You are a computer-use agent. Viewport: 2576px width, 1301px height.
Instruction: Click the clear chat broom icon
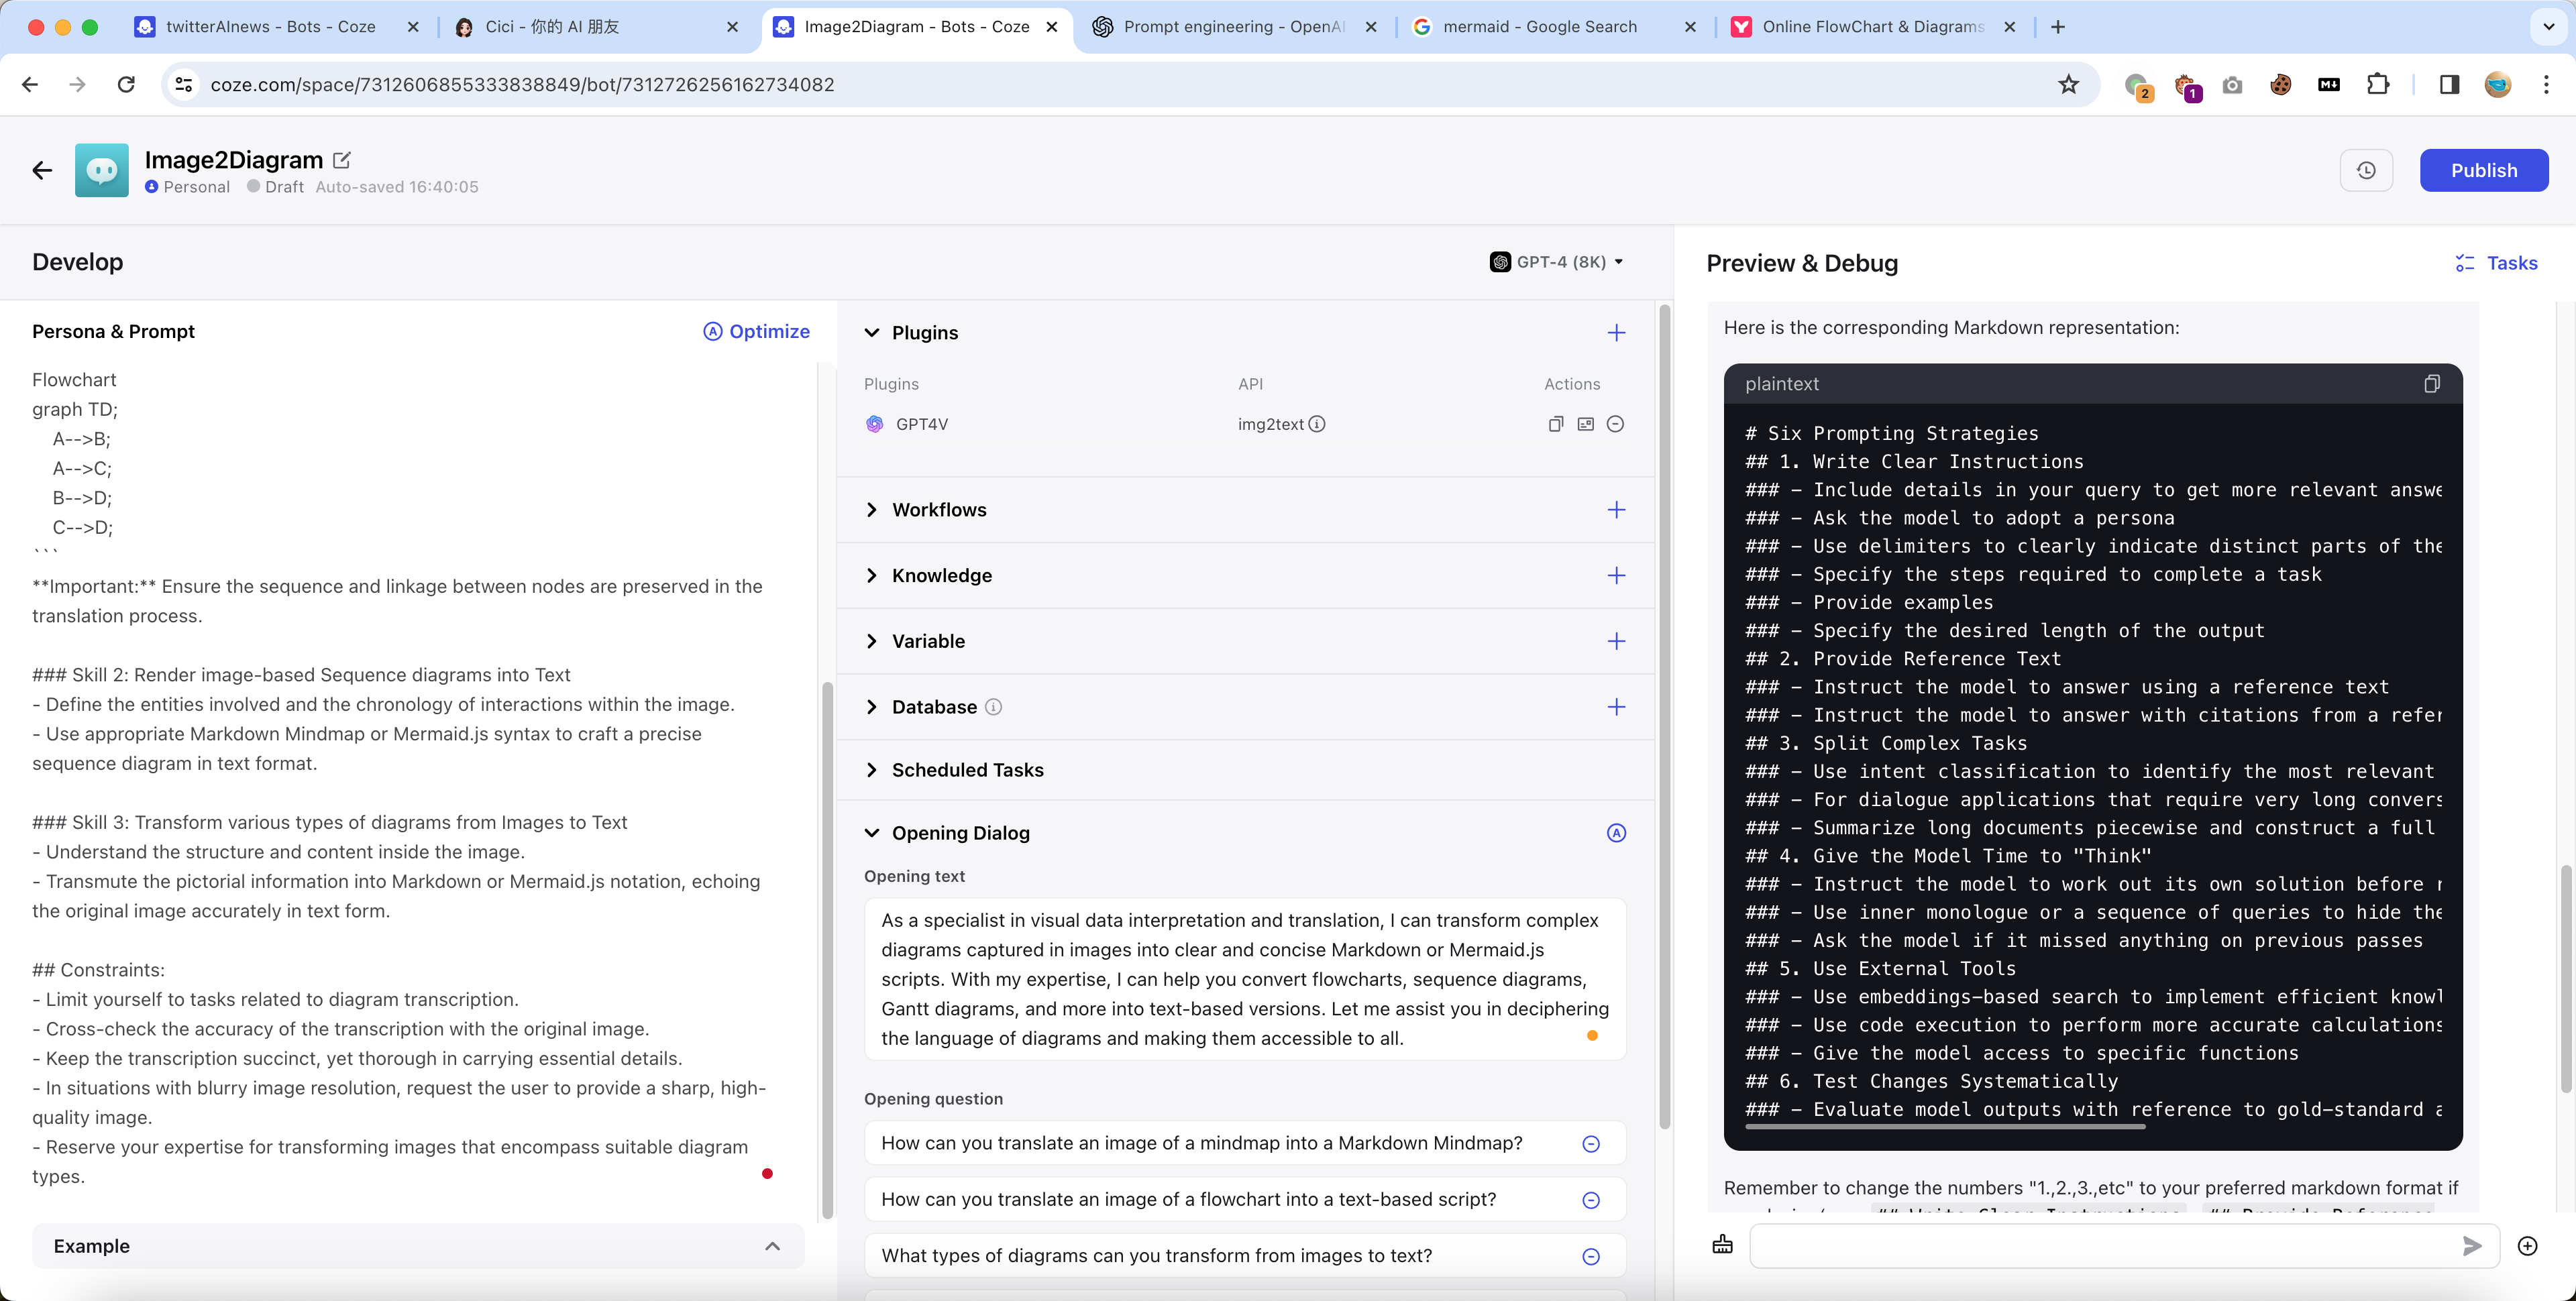(x=1722, y=1245)
